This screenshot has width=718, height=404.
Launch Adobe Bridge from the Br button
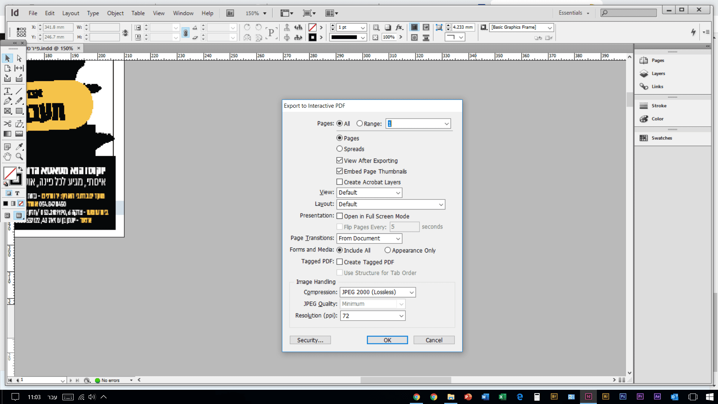pyautogui.click(x=230, y=13)
